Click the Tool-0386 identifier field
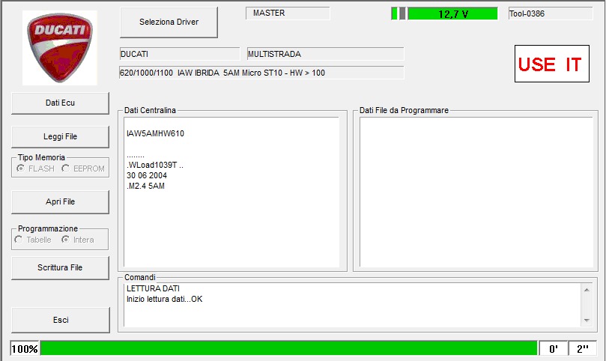 click(x=550, y=13)
